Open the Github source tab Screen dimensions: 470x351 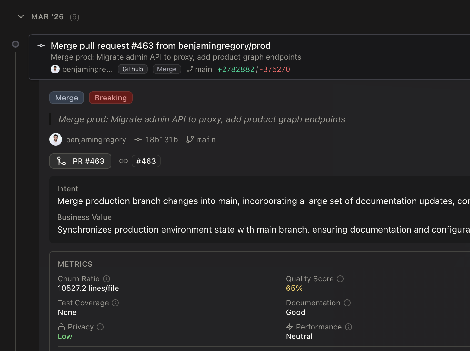tap(132, 69)
